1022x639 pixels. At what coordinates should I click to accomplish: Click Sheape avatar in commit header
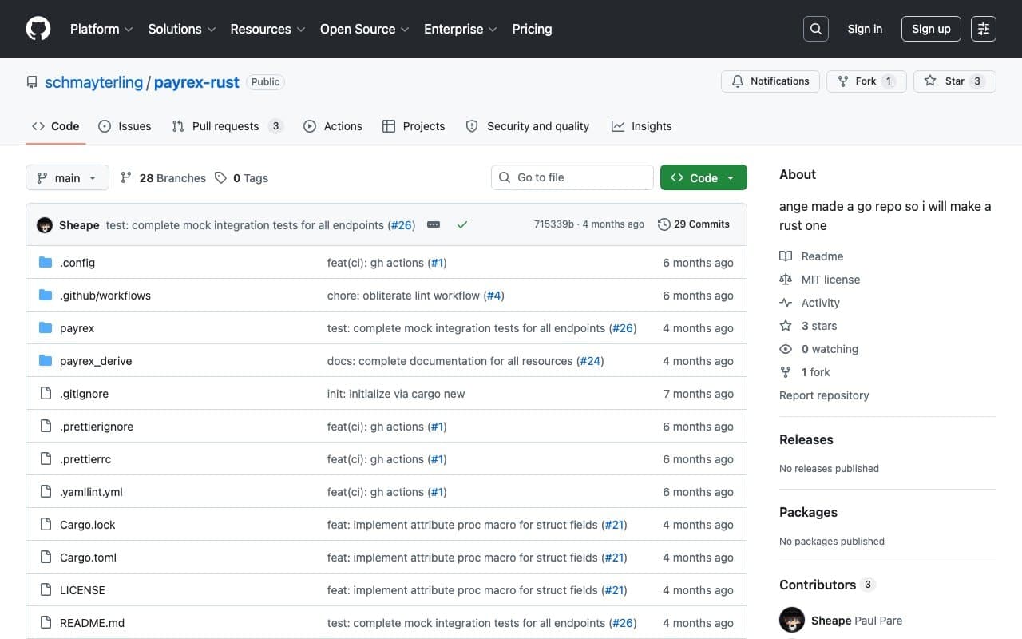tap(45, 225)
